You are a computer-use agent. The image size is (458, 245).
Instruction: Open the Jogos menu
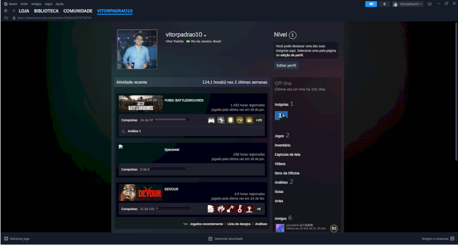click(49, 4)
